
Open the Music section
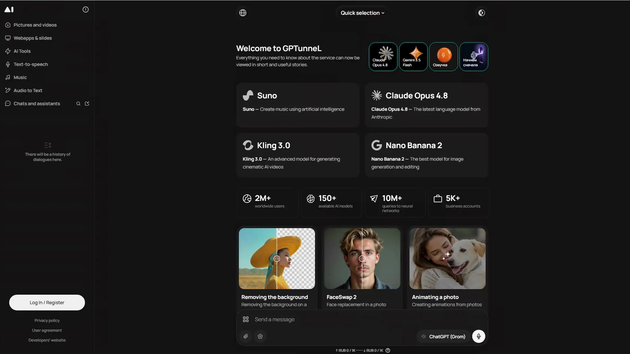tap(20, 77)
